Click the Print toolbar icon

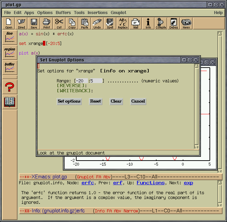46,23
